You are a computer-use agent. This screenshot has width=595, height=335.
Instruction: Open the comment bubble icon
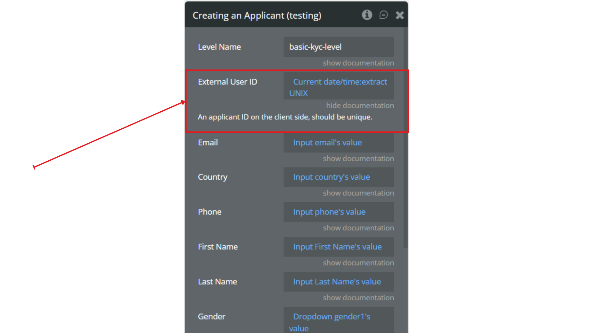tap(383, 15)
